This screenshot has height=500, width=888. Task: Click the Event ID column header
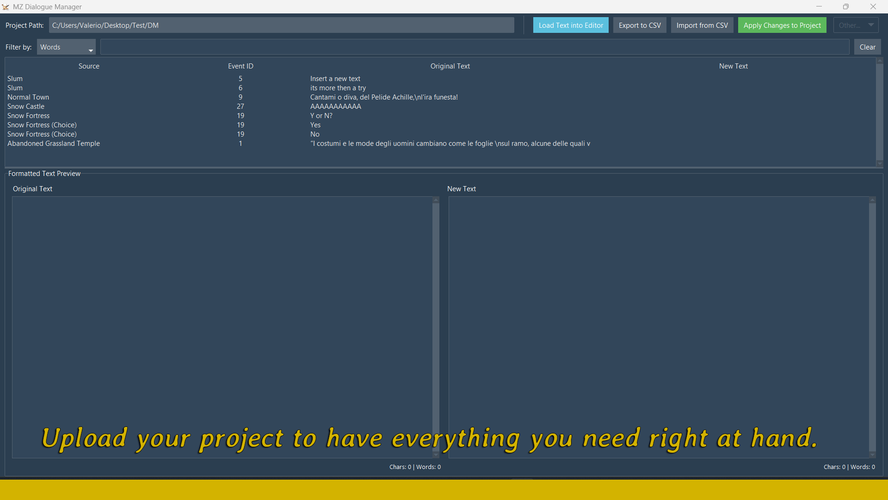[240, 66]
